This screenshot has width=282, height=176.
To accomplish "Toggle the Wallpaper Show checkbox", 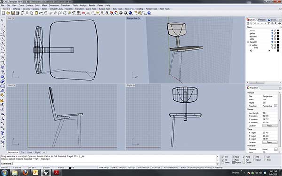I will click(264, 152).
